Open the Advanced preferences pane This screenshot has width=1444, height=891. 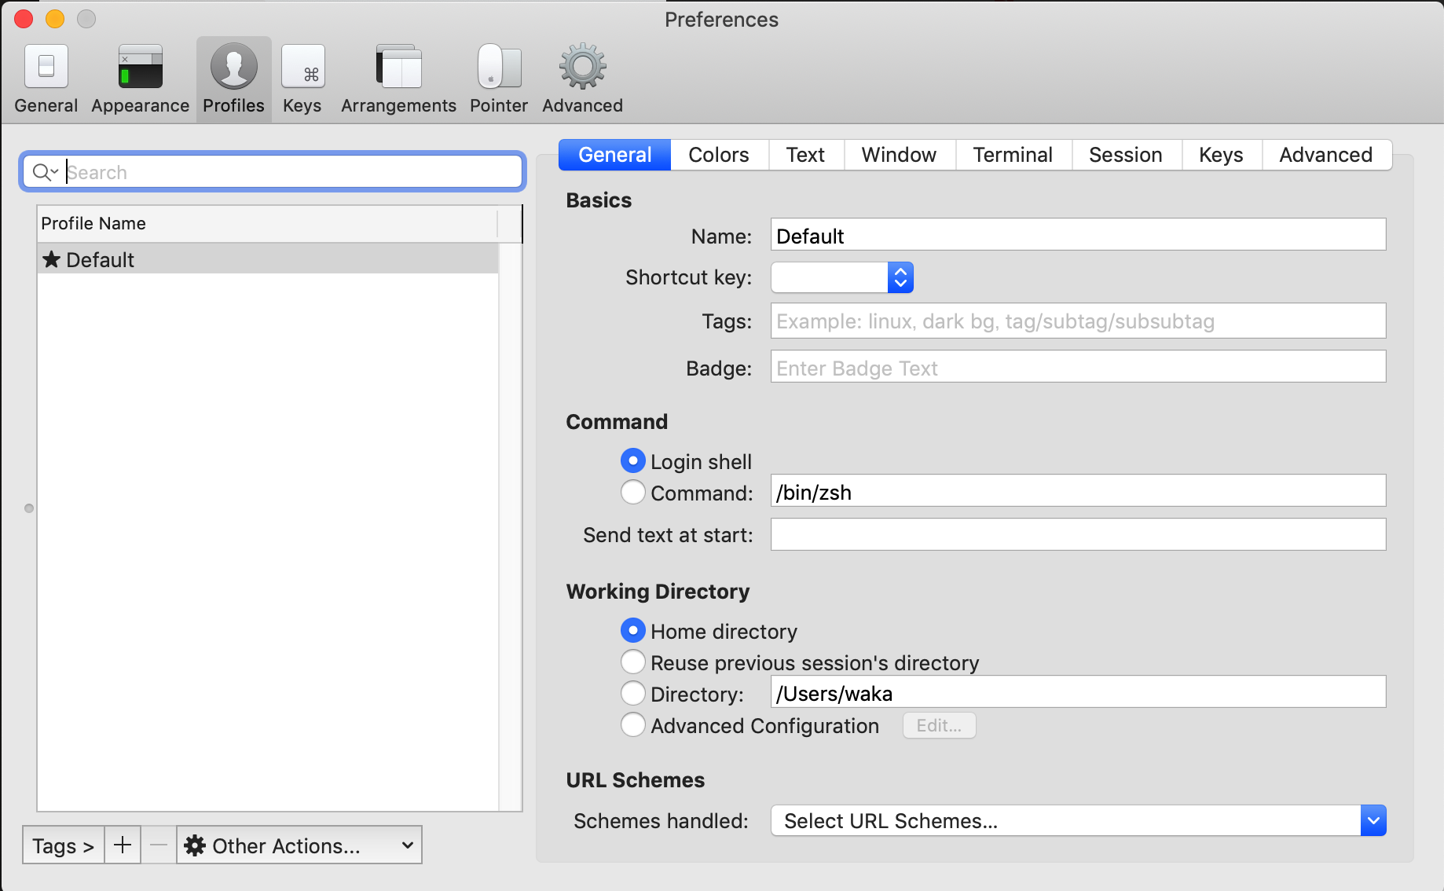[581, 77]
